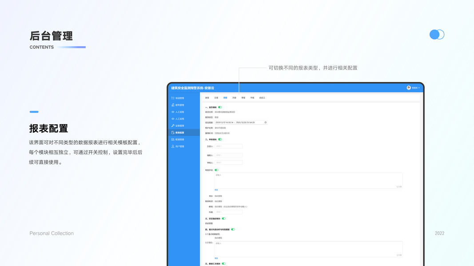Click the 3.1 重点观察建筑 label

point(213,234)
